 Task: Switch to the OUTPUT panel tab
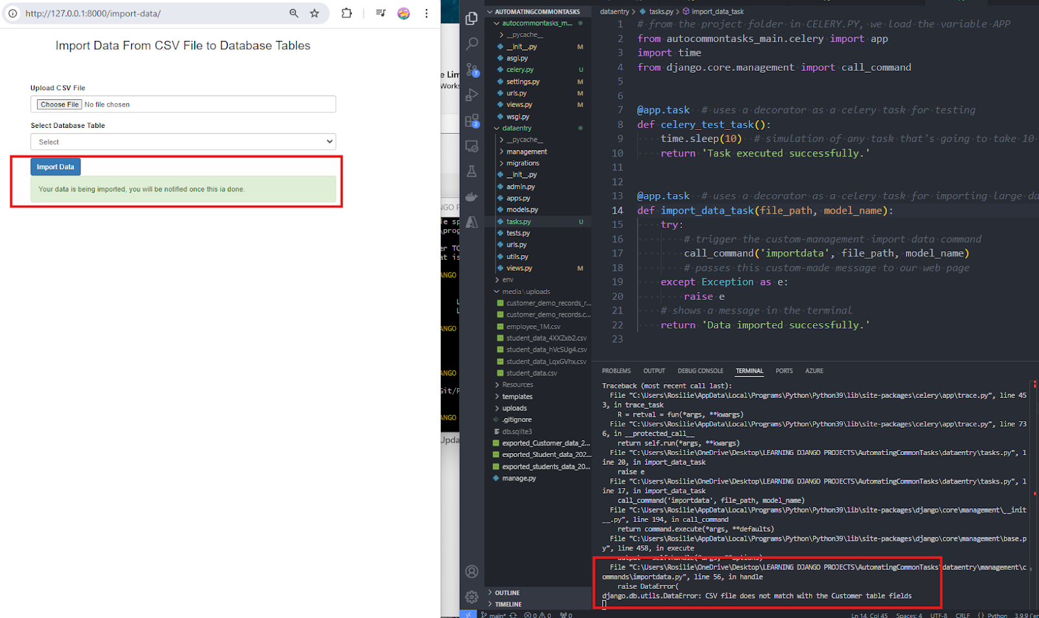click(654, 371)
